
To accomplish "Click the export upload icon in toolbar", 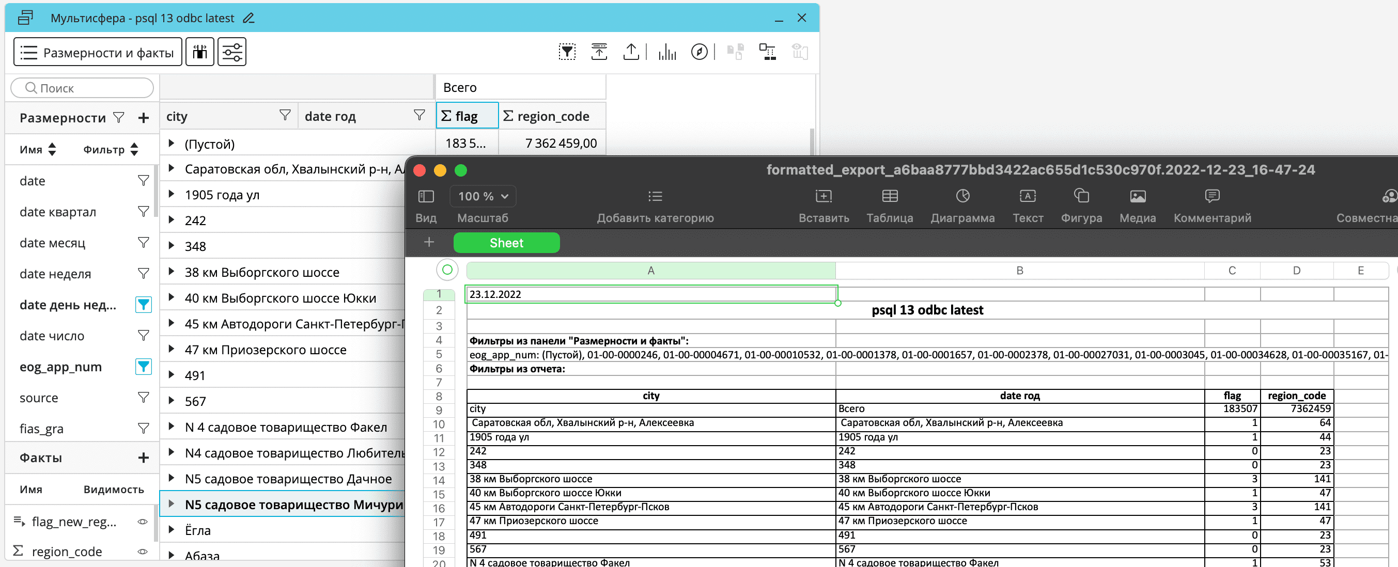I will click(x=631, y=52).
